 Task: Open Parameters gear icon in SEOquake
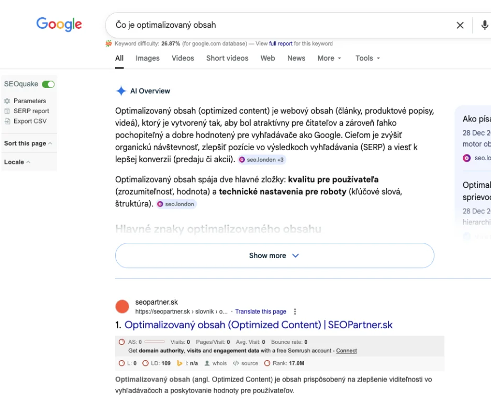click(x=7, y=101)
